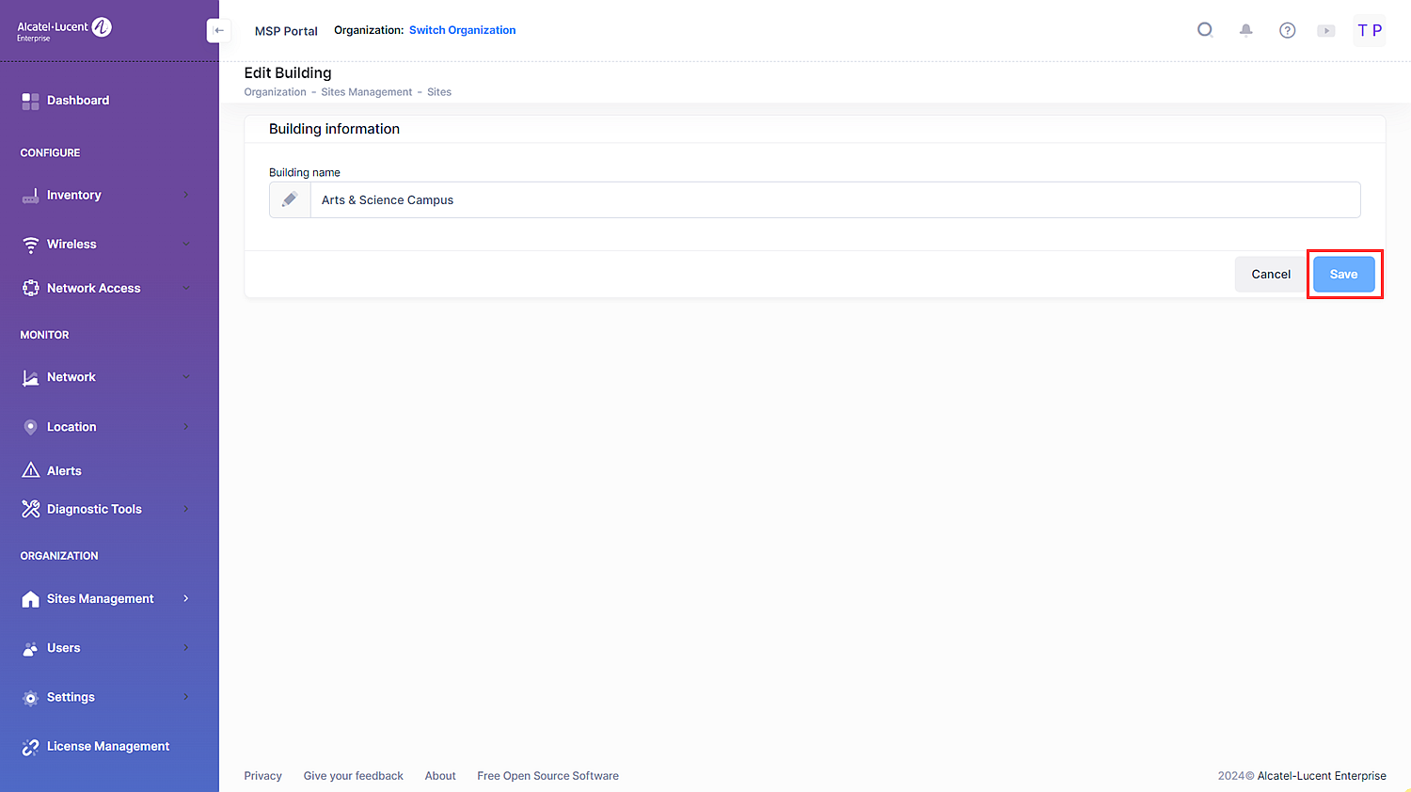Click into the Building name field
This screenshot has height=792, width=1411.
[833, 200]
